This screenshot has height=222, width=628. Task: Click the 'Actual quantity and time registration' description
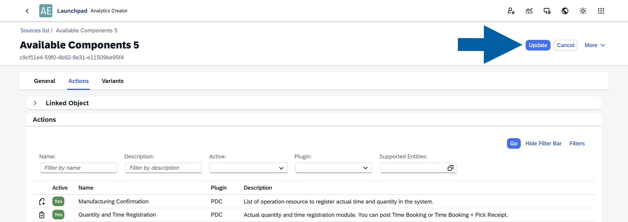coord(376,215)
